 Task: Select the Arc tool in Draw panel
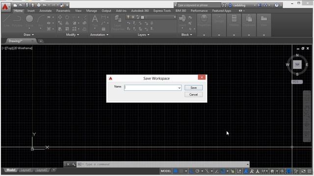[41, 21]
